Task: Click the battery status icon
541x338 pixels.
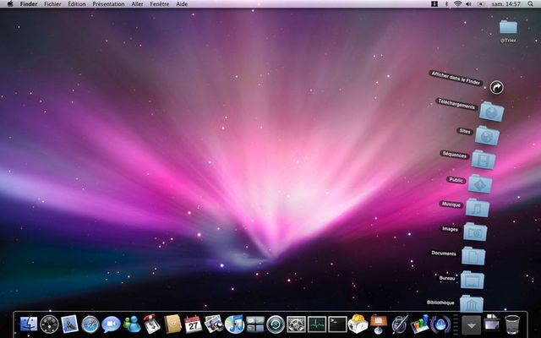Action: point(481,4)
